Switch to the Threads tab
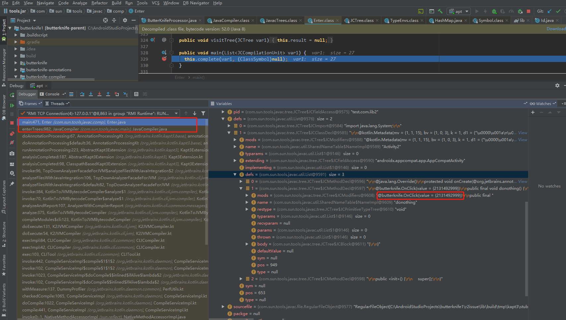The width and height of the screenshot is (566, 320). point(57,104)
